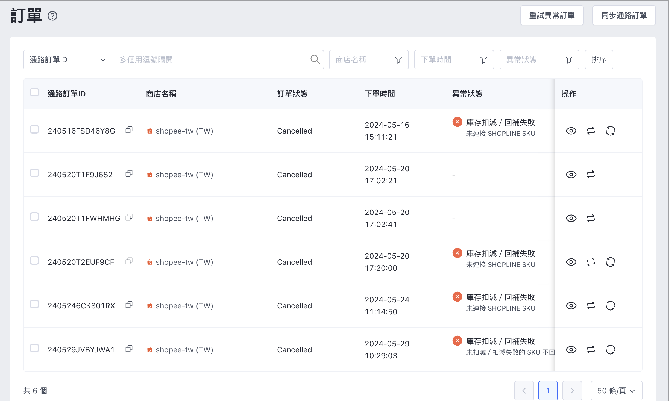Click the 重試異常訂單 button
The width and height of the screenshot is (669, 401).
click(552, 15)
